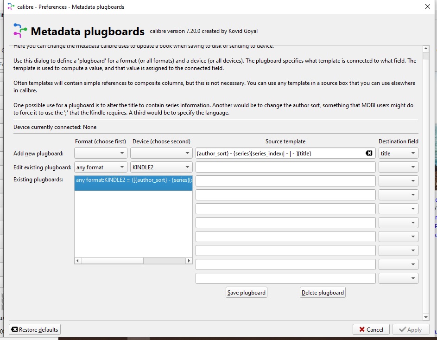This screenshot has height=340, width=437.
Task: Open the sixth row destination field dropdown
Action: tap(398, 223)
